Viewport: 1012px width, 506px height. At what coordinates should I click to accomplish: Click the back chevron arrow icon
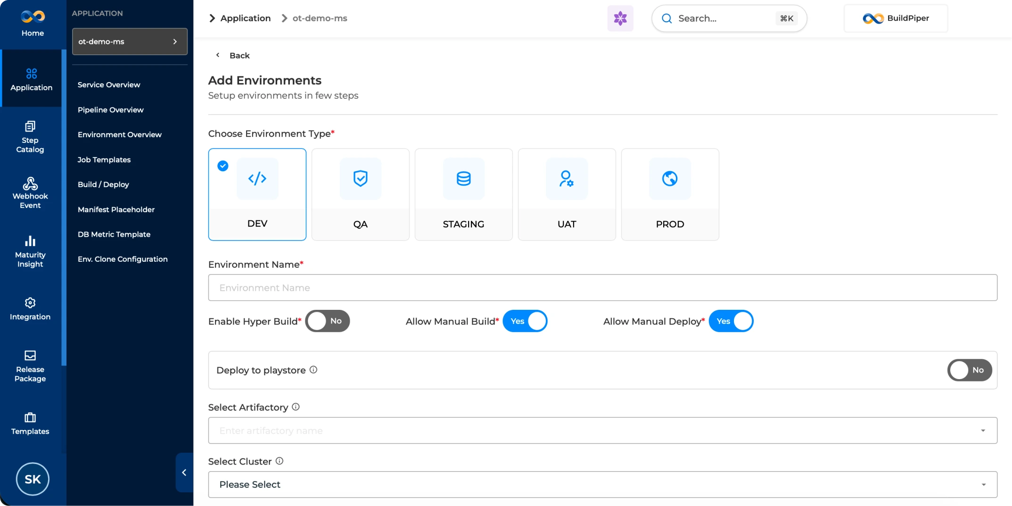click(218, 55)
